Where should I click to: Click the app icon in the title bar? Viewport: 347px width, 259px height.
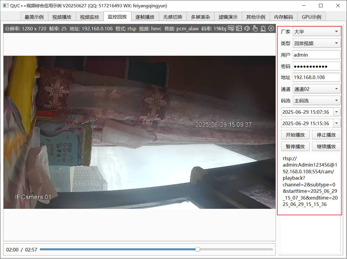coord(6,6)
